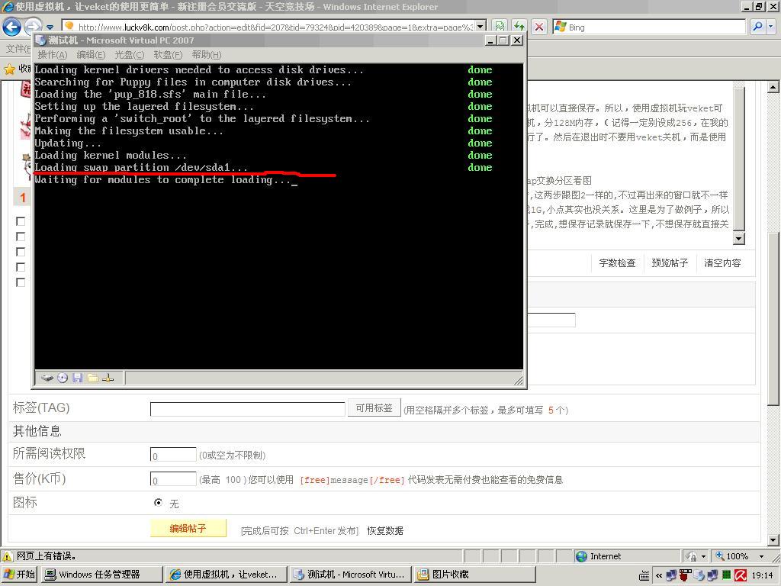781x586 pixels.
Task: Open the security lock dropdown in status bar
Action: click(703, 556)
